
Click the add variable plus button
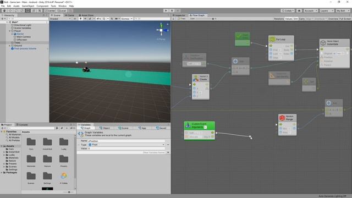[168, 152]
